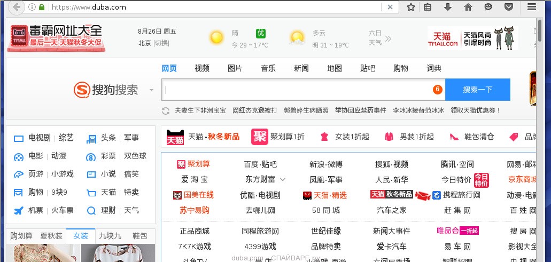Click the bookmark star icon
The image size is (551, 262).
[x=410, y=7]
